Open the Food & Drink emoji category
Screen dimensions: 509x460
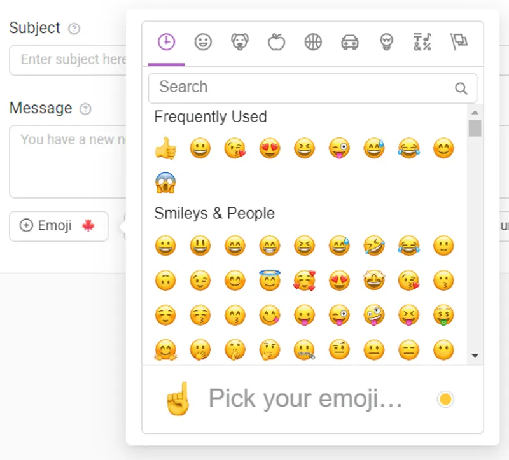[276, 43]
